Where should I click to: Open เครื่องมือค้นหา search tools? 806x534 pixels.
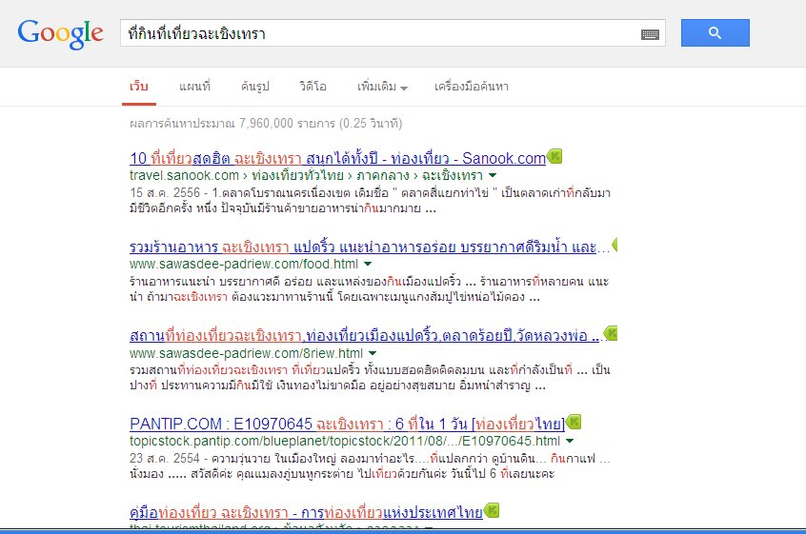[472, 87]
